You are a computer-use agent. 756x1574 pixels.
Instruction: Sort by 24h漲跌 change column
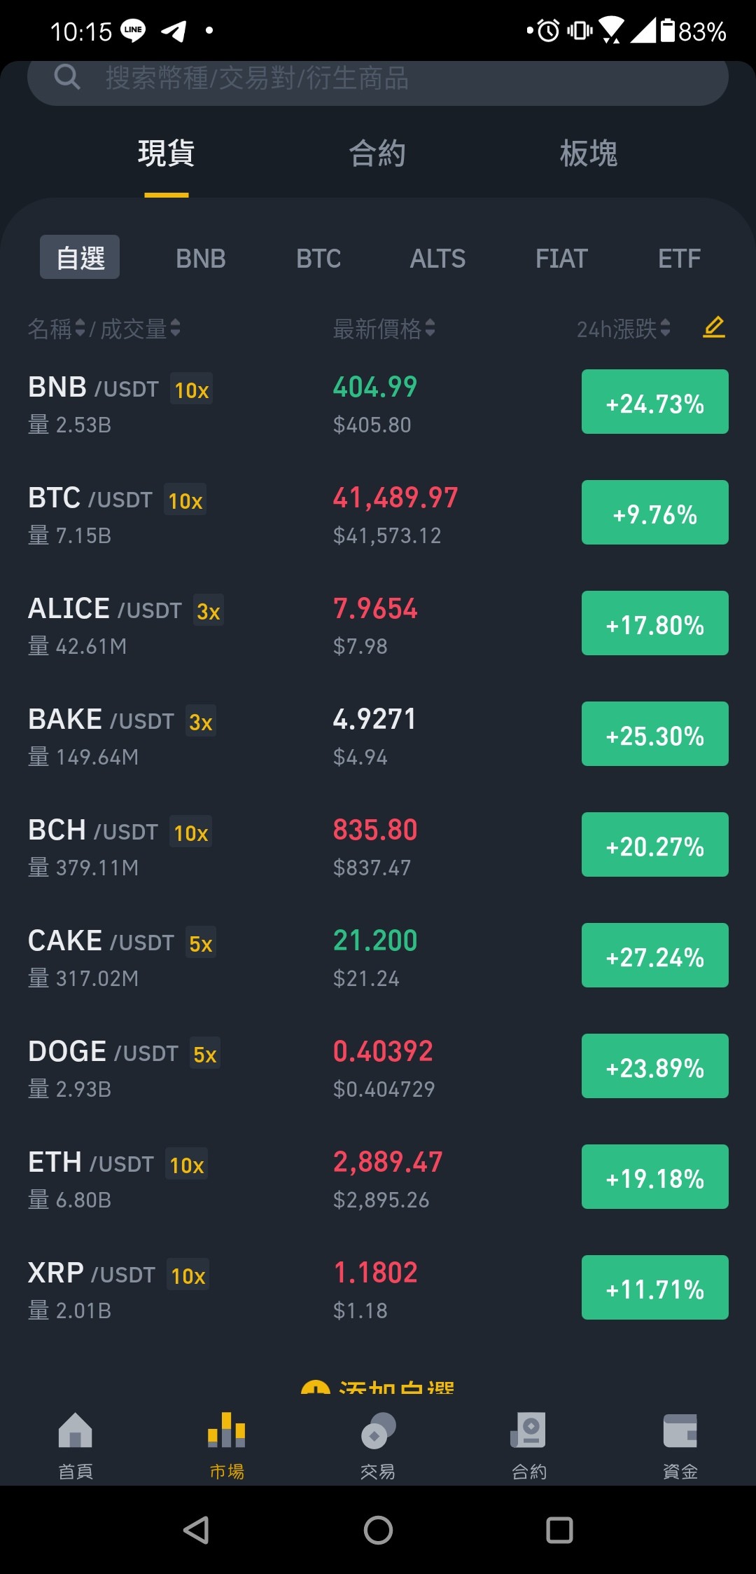pos(623,328)
